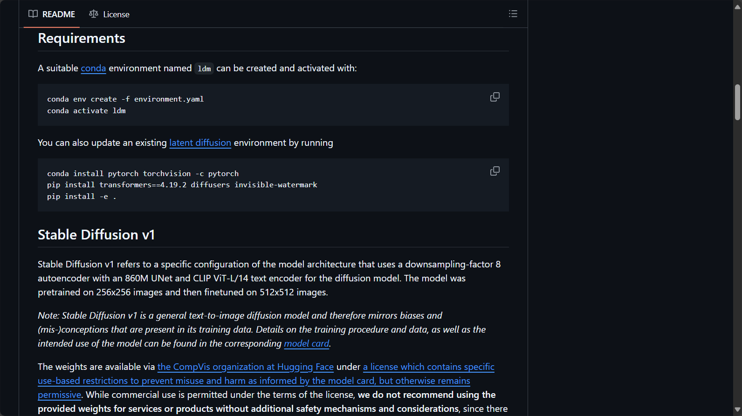The width and height of the screenshot is (742, 416).
Task: Visit the CompVis organization at Hugging Face link
Action: (246, 367)
